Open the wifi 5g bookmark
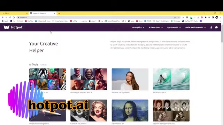Image resolution: width=223 pixels, height=125 pixels. [74, 21]
